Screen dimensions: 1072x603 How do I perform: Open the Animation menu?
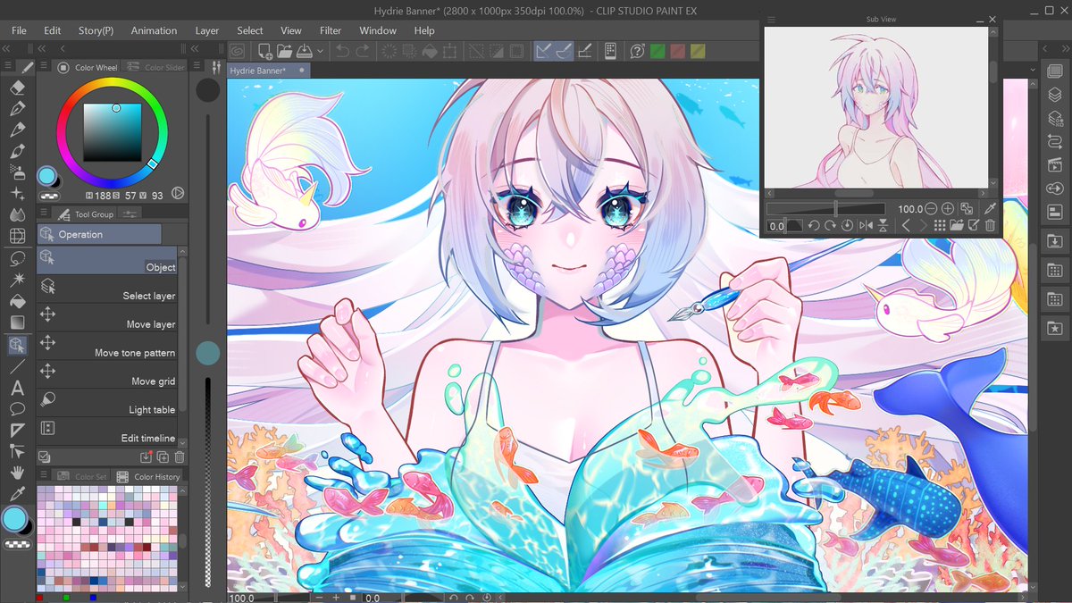click(154, 30)
